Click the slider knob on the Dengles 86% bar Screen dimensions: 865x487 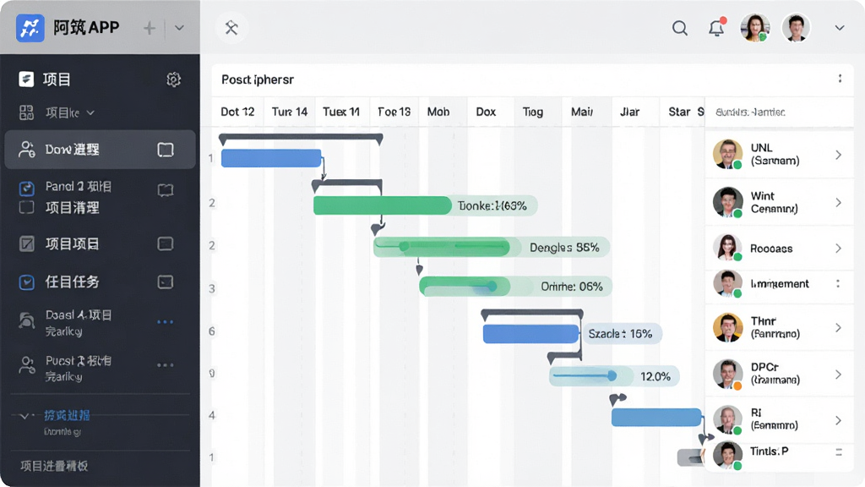405,246
